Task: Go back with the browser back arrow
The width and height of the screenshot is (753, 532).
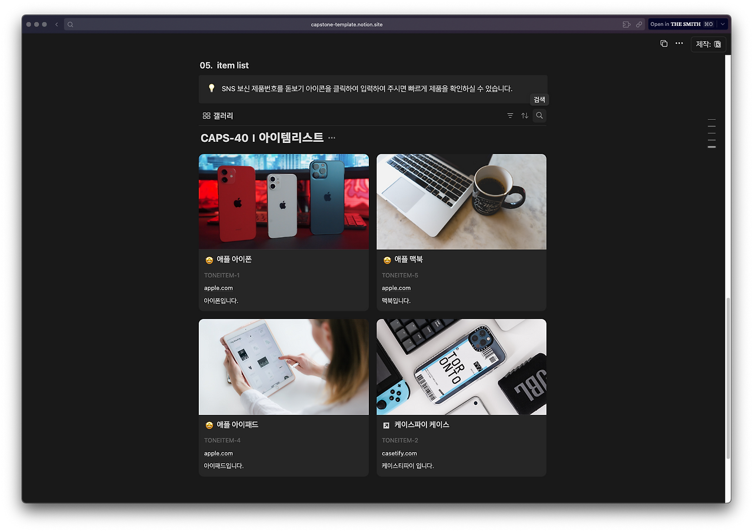Action: [56, 24]
